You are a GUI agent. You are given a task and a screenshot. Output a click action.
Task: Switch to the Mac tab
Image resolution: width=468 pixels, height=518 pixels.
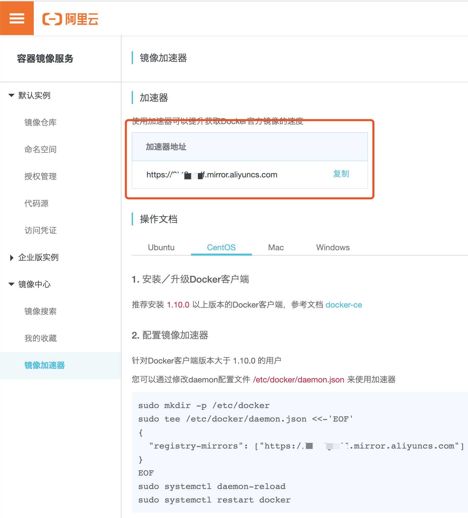(276, 248)
